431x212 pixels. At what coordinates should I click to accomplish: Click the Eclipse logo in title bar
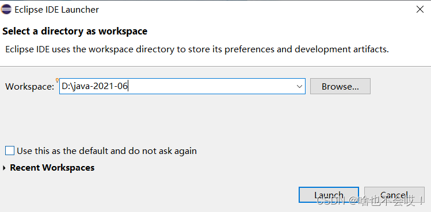click(6, 9)
